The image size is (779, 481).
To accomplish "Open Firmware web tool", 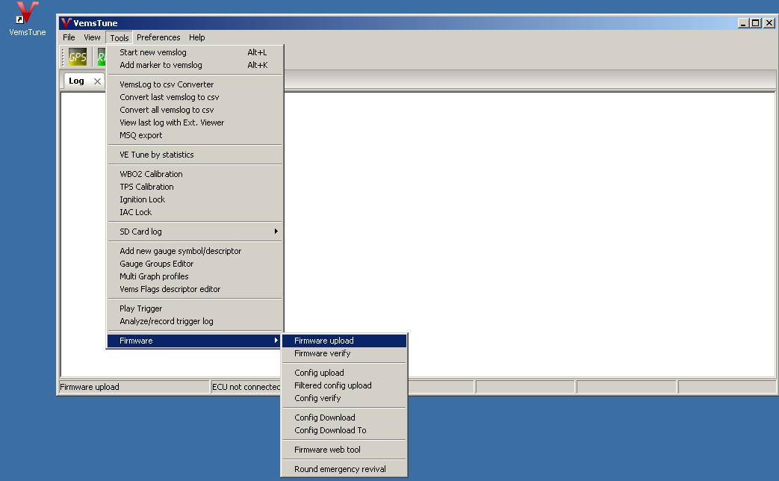I will (x=344, y=450).
